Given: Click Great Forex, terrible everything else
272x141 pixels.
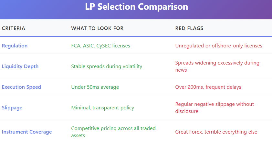Looking at the screenshot, I should (x=216, y=132).
